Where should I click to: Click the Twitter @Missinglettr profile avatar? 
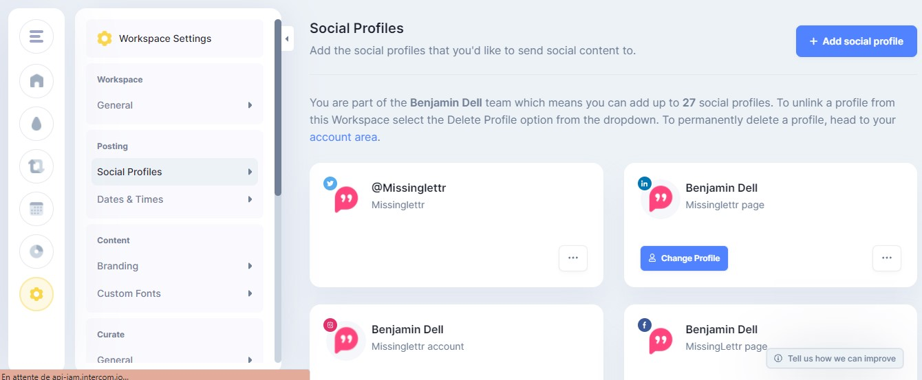[345, 199]
